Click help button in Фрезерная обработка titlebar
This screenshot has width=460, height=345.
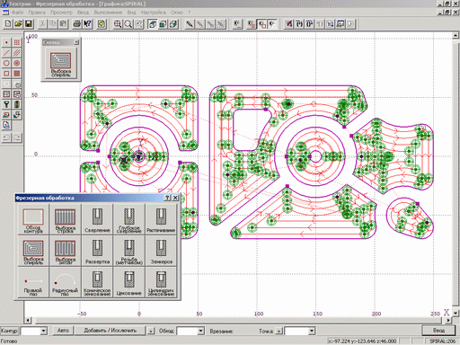point(168,198)
